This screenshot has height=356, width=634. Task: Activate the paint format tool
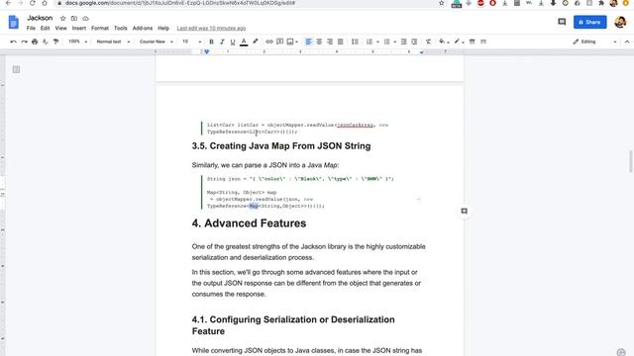click(x=56, y=42)
